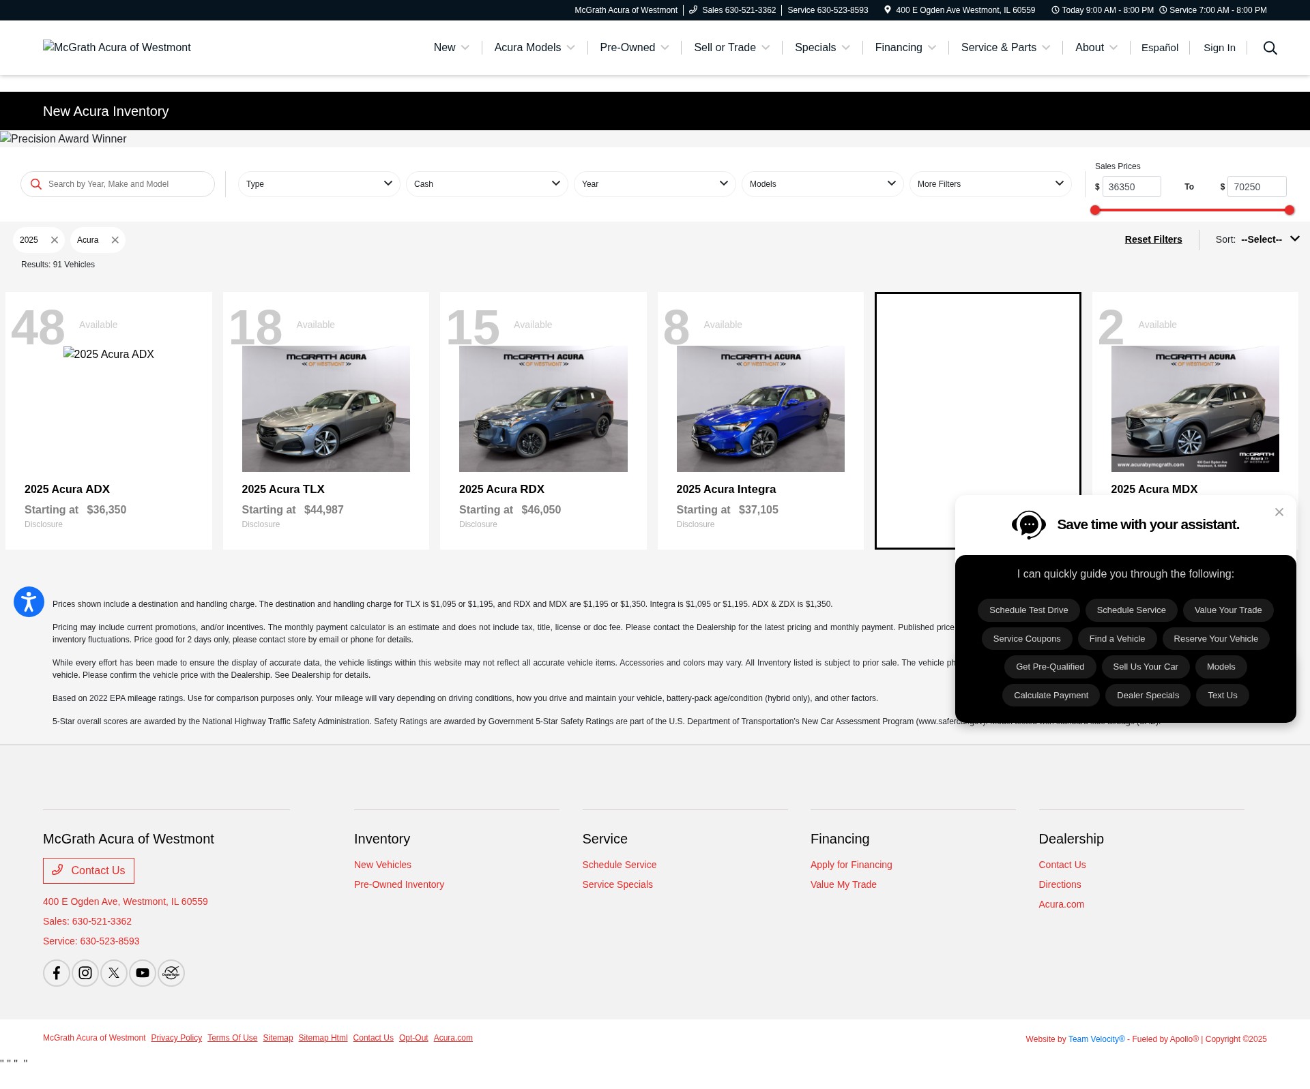This screenshot has width=1310, height=1089.
Task: Click the maximum price field 70250
Action: coord(1257,187)
